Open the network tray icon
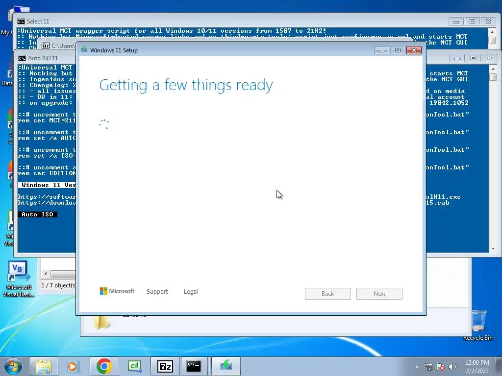Viewport: 502px width, 376px height. point(428,367)
